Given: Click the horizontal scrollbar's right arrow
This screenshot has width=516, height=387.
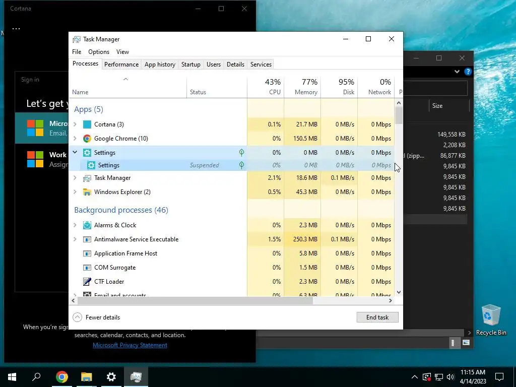Looking at the screenshot, I should pos(391,300).
